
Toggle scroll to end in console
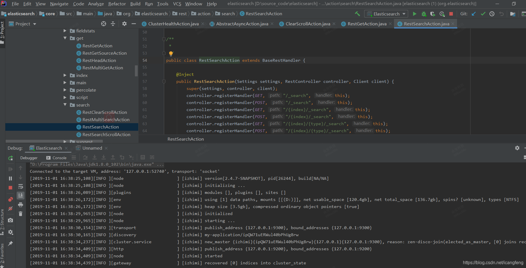(x=21, y=195)
